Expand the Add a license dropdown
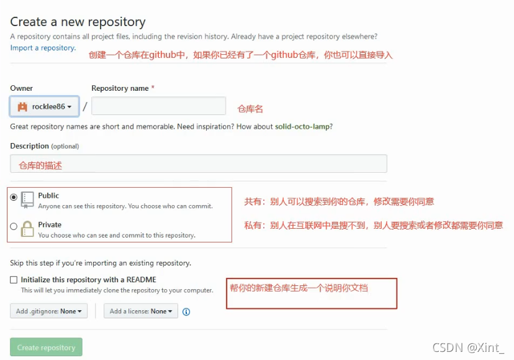Screen dimensions: 514x360 point(141,311)
